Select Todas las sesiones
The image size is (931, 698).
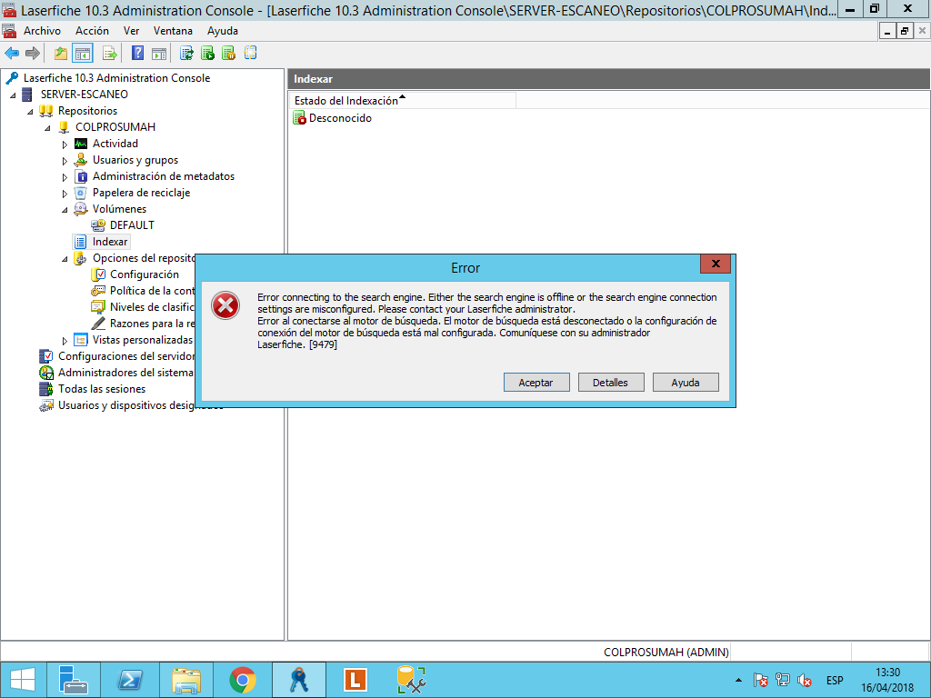(x=102, y=389)
